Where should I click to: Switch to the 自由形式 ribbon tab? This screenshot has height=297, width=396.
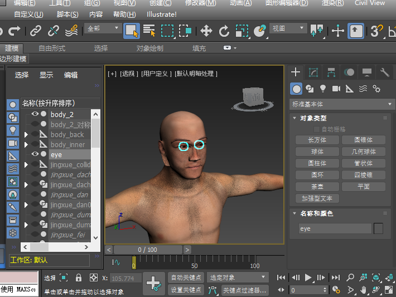click(x=52, y=48)
